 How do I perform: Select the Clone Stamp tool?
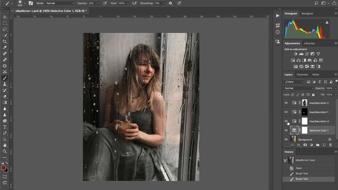pyautogui.click(x=5, y=84)
